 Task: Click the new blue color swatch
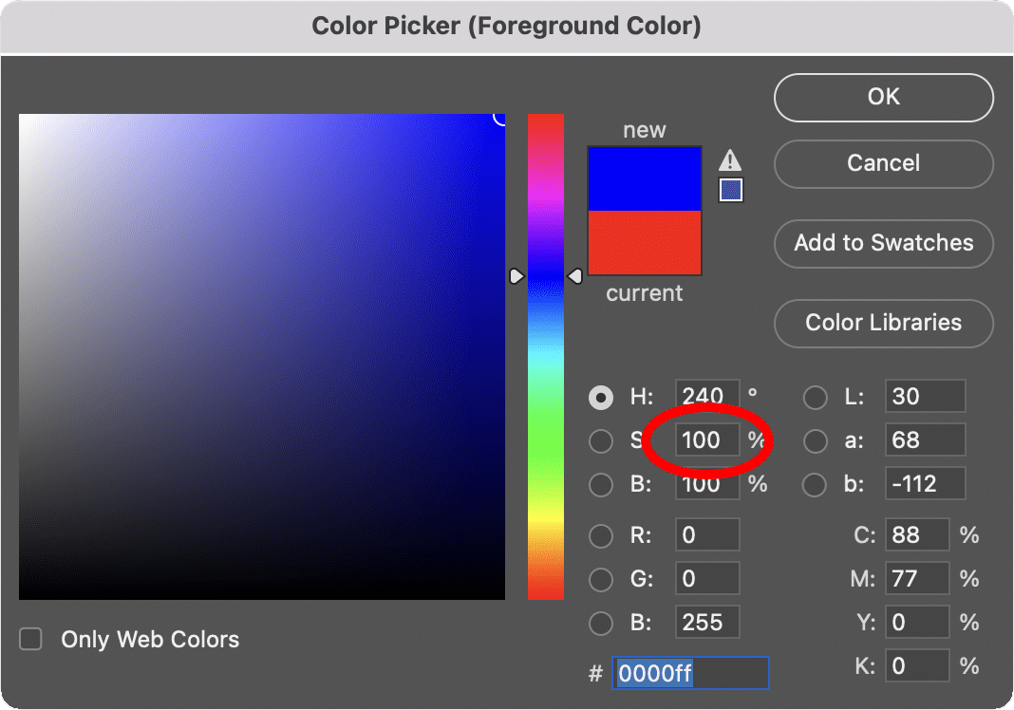[x=645, y=177]
